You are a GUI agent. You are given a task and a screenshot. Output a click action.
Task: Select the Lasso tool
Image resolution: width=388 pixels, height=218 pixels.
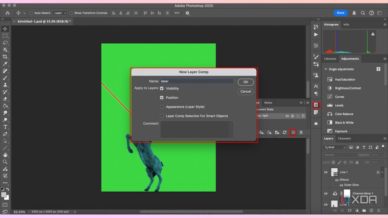(x=5, y=42)
